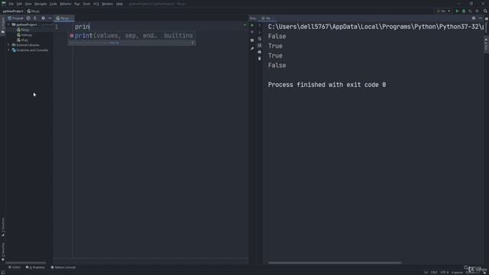Click Project side tab on left edge
Image resolution: width=489 pixels, height=275 pixels.
(x=3, y=24)
